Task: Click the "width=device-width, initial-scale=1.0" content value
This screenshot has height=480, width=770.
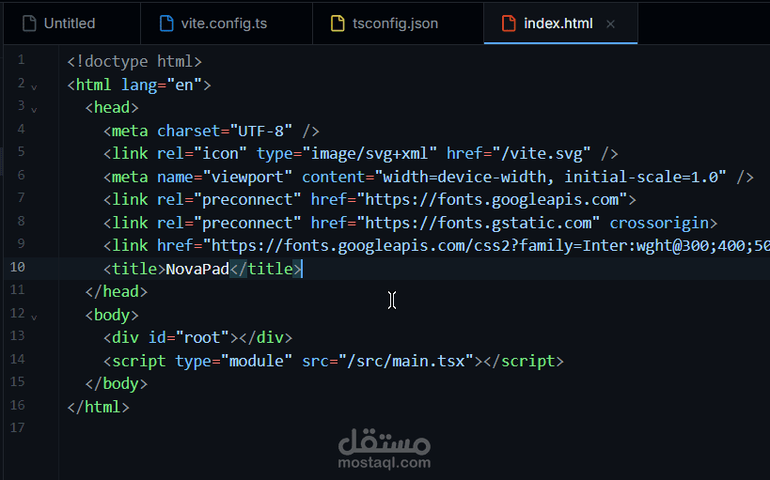Action: click(550, 177)
